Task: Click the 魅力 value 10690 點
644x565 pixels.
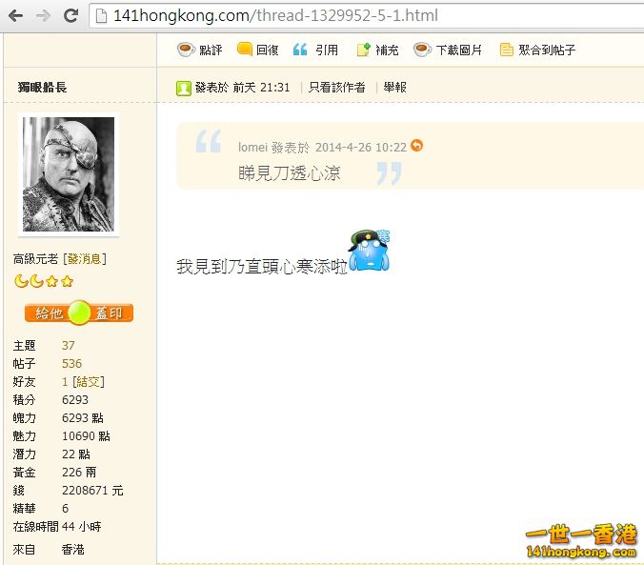Action: pyautogui.click(x=86, y=436)
